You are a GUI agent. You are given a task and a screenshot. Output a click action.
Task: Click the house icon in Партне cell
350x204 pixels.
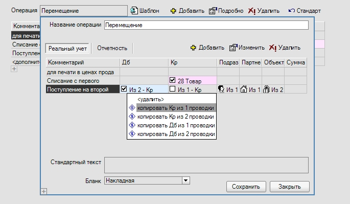pyautogui.click(x=244, y=89)
